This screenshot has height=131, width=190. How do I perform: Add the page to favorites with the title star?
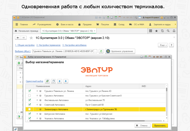click(x=31, y=38)
